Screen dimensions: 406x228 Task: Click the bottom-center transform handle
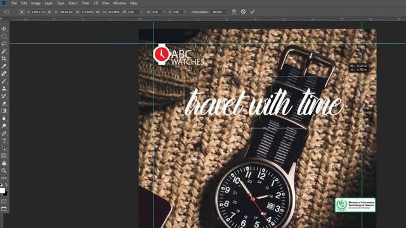(265, 128)
